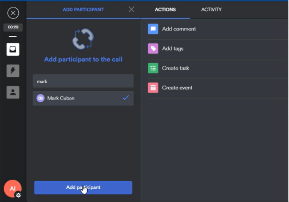This screenshot has height=202, width=289.
Task: Open the inbox icon in sidebar
Action: tap(13, 50)
